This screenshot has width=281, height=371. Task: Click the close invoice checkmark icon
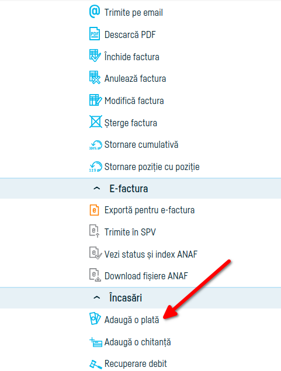[95, 56]
